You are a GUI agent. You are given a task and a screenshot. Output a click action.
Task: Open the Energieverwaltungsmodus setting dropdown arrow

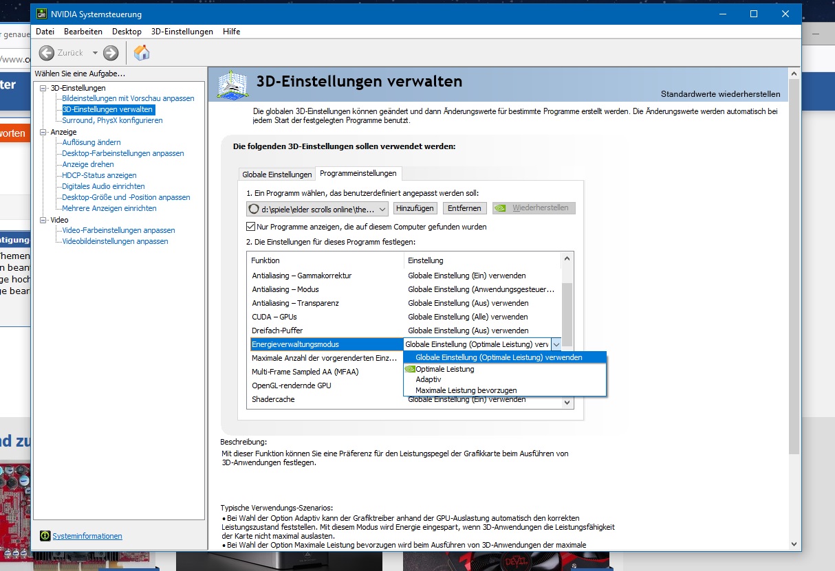556,344
